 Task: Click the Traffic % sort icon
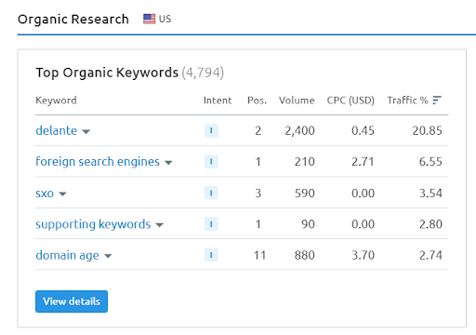point(437,100)
